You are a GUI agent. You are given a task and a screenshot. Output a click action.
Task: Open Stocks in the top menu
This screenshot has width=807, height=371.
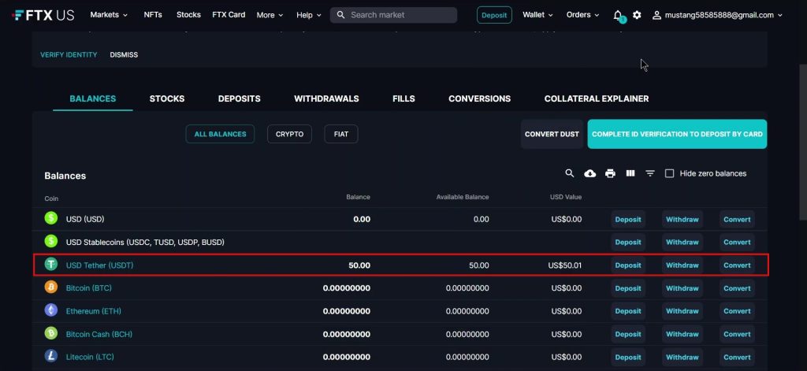(x=188, y=15)
